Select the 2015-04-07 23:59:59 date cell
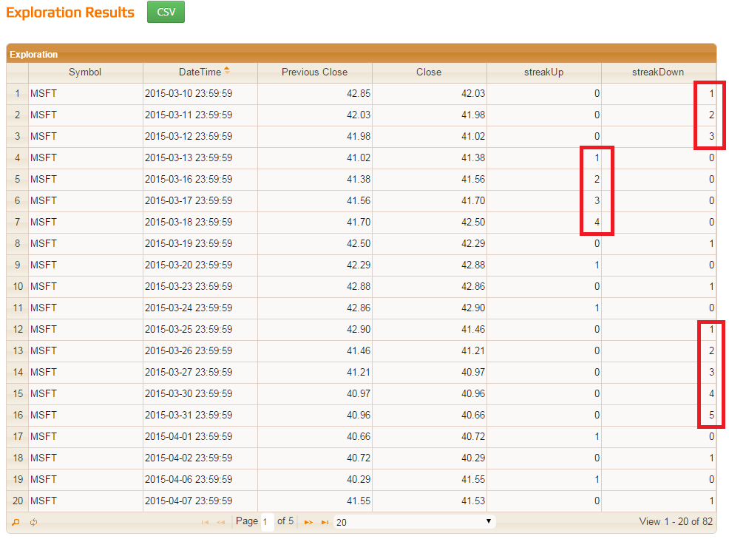Viewport: 729px width, 539px height. (200, 500)
